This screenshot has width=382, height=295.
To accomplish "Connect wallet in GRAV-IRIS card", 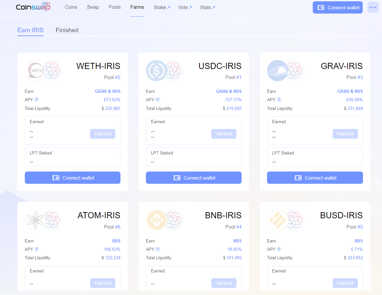I will pos(315,178).
